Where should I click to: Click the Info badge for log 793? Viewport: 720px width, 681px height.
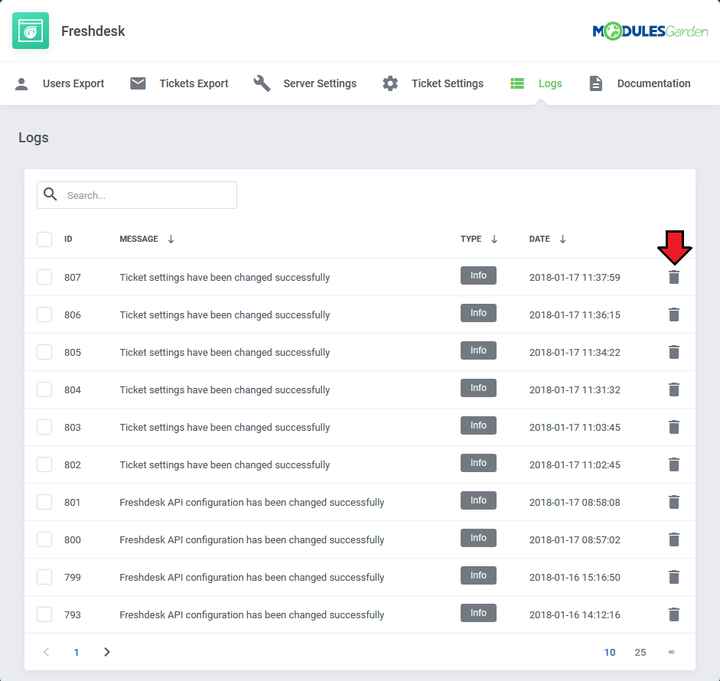478,613
